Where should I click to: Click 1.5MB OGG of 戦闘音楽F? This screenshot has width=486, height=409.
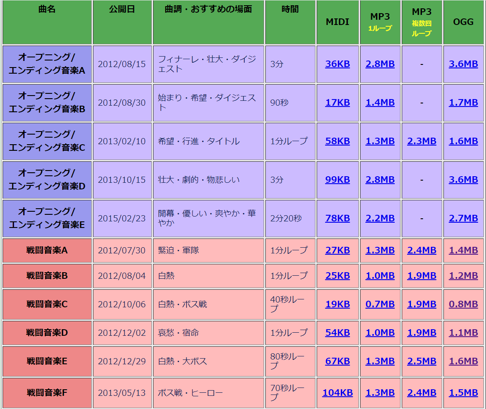point(463,393)
